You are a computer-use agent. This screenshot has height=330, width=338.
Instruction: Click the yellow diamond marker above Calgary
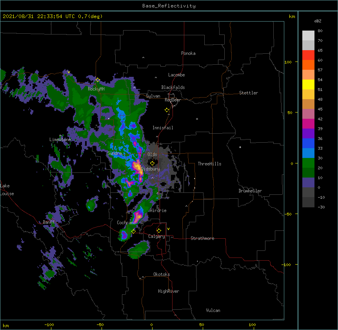pos(159,231)
